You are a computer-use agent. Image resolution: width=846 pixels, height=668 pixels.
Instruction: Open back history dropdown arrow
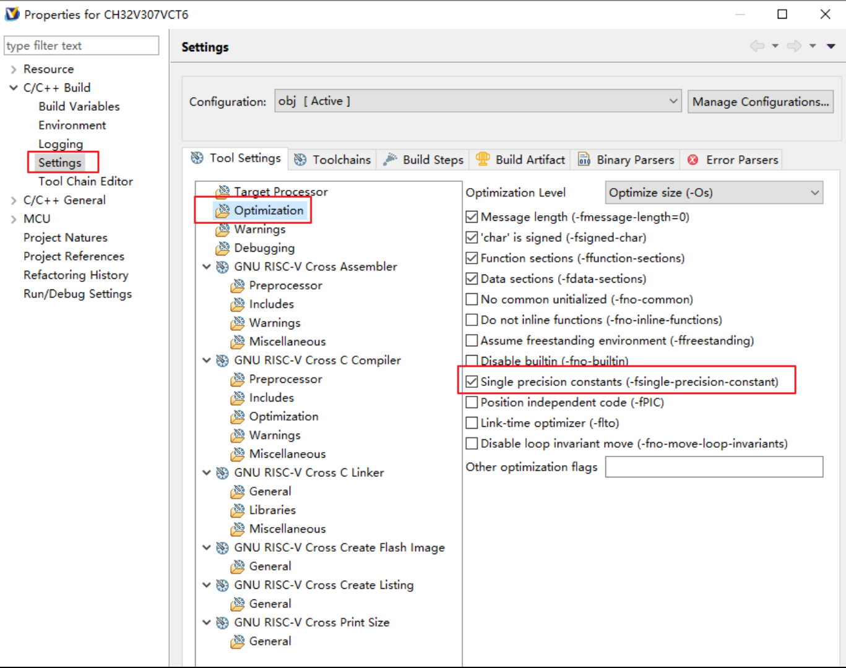click(x=775, y=46)
